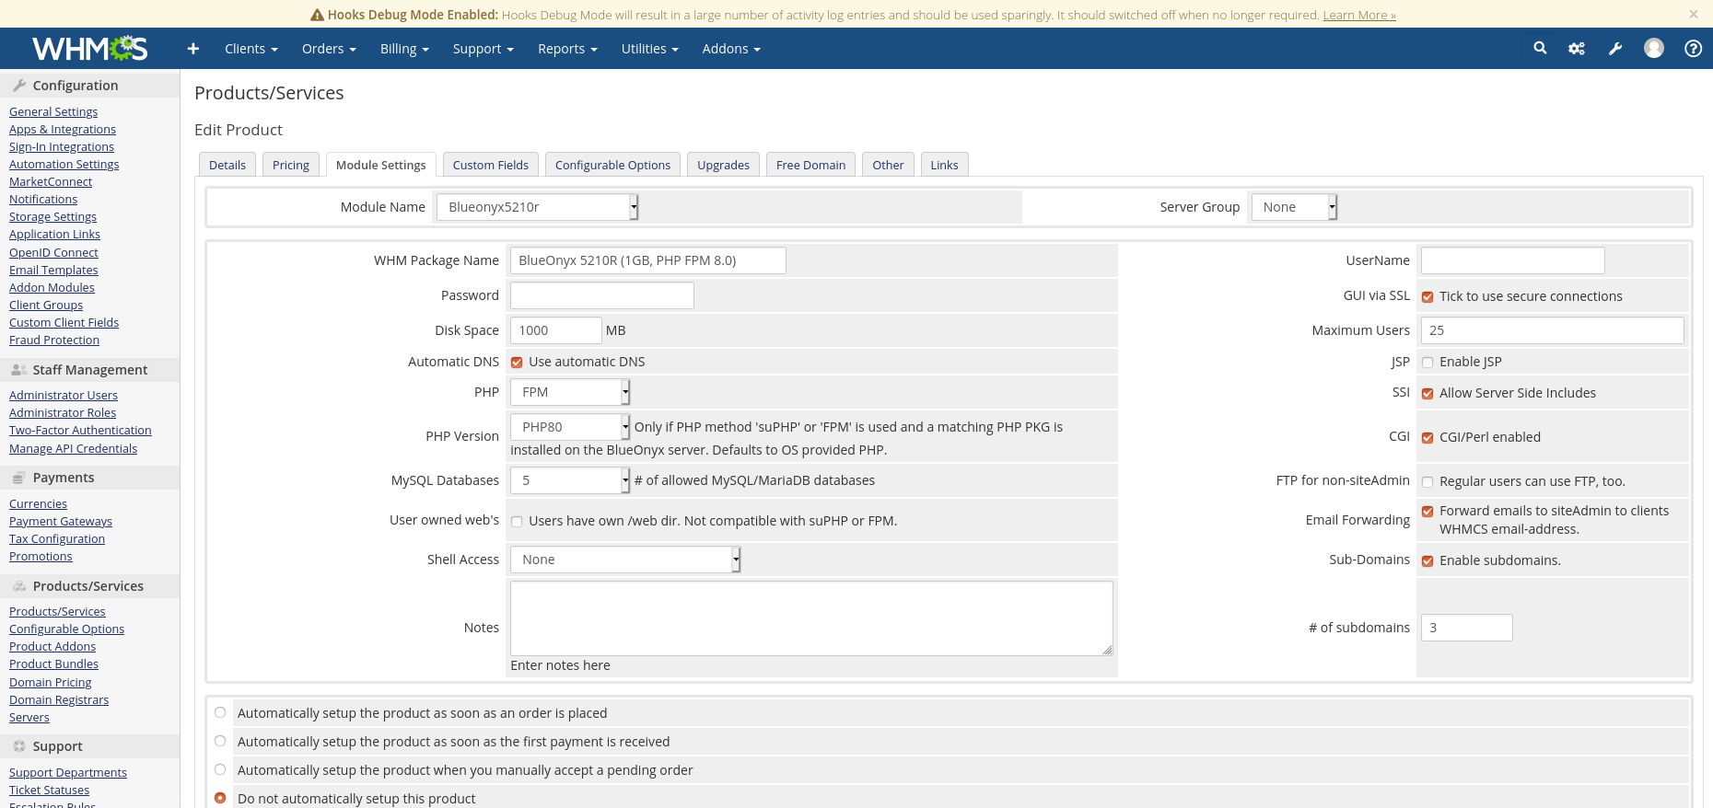Open the PHP Version dropdown
The height and width of the screenshot is (808, 1713).
pyautogui.click(x=570, y=427)
